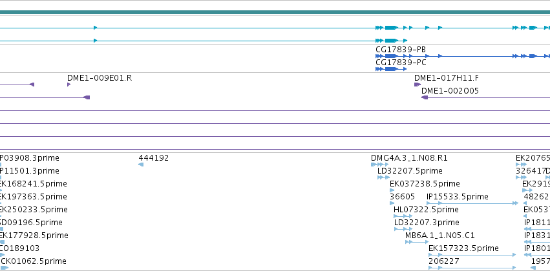Click the 48262 EST label
Image resolution: width=550 pixels, height=271 pixels.
point(536,197)
